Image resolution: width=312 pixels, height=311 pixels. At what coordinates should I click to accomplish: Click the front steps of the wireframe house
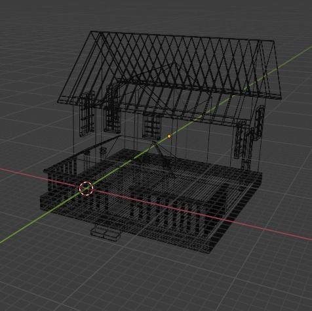point(106,234)
